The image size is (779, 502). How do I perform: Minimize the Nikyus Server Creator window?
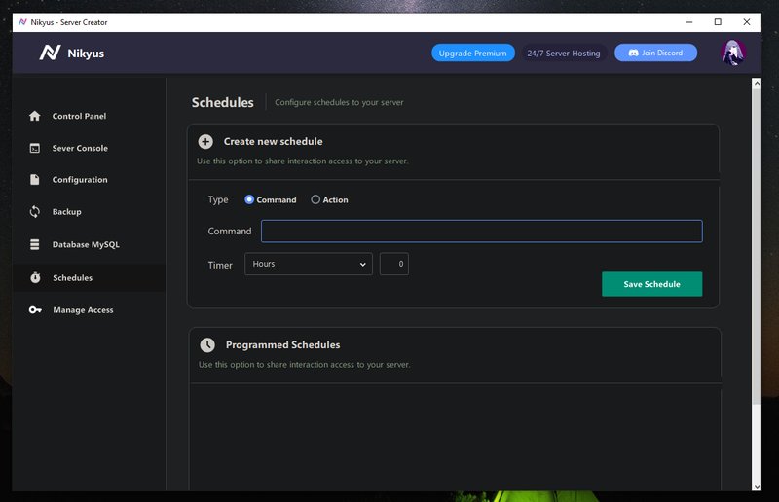click(689, 22)
